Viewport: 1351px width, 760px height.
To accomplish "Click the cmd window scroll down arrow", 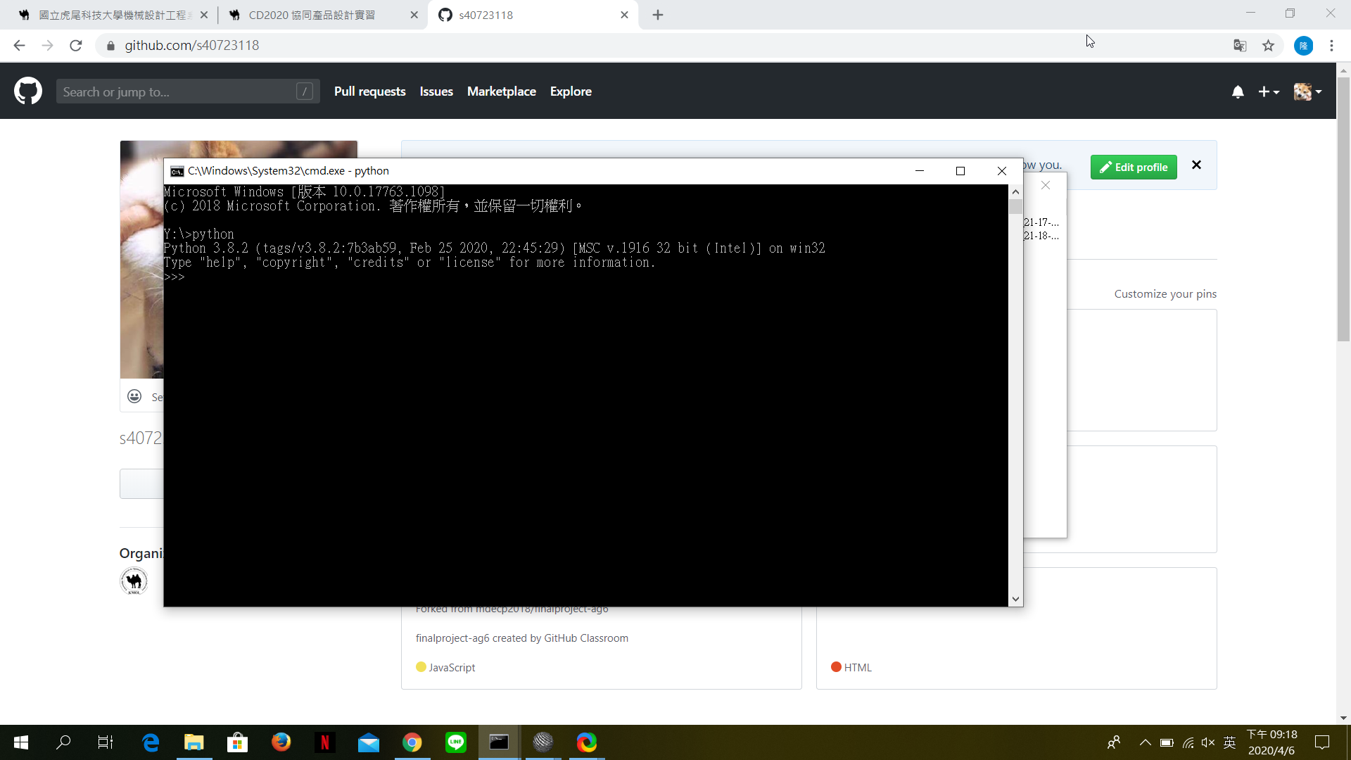I will click(1015, 599).
